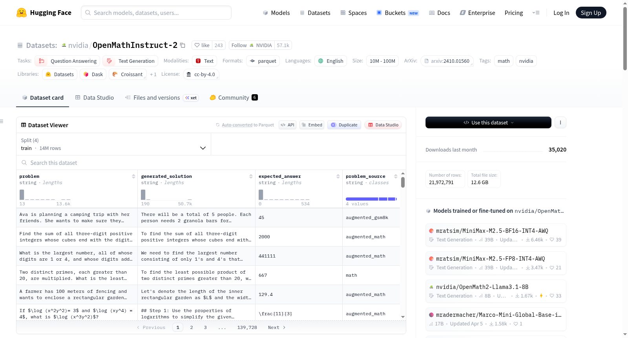Click the Models cube icon in navigation
The height and width of the screenshot is (338, 628).
[265, 13]
